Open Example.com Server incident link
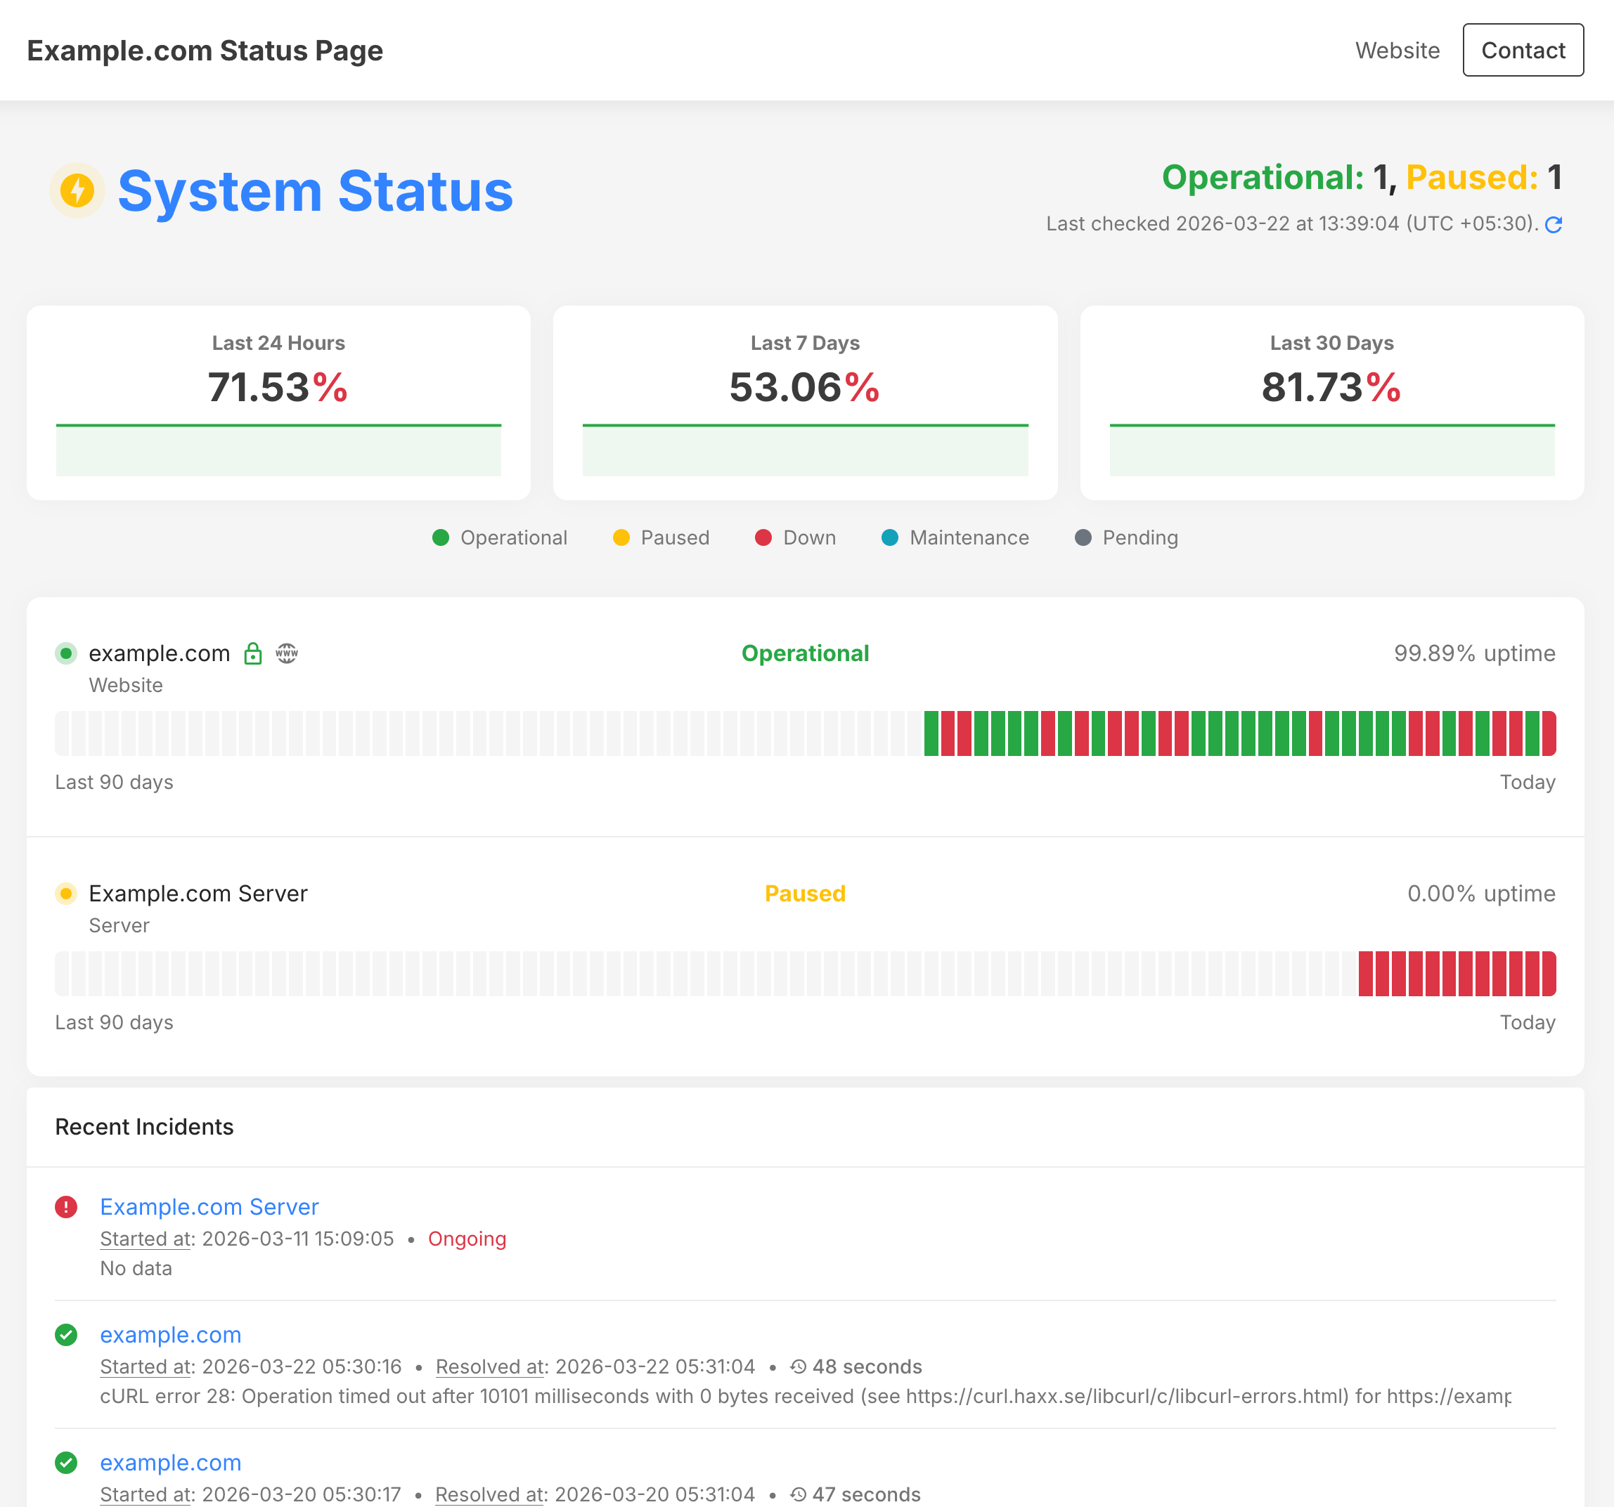 (209, 1207)
